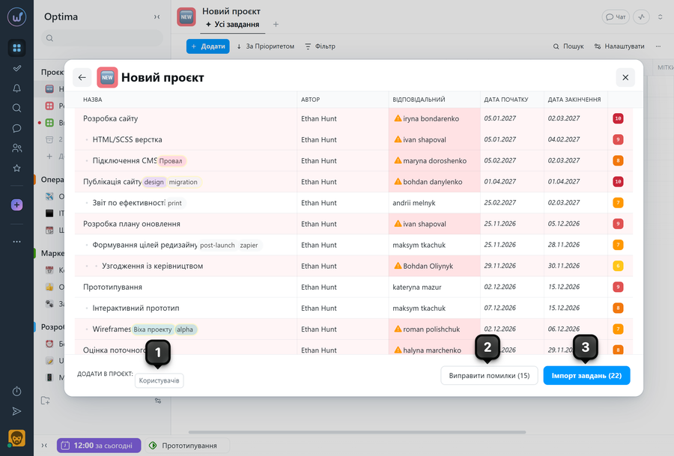Click warning icon beside Bohdan Oliynyk
674x456 pixels.
coord(398,266)
